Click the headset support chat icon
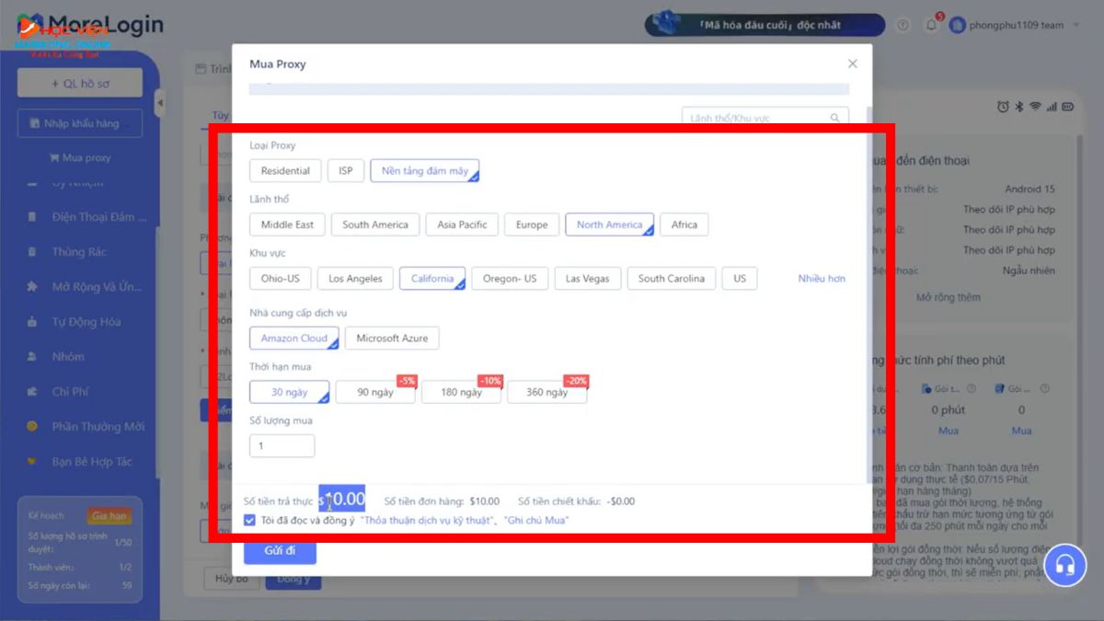 1064,563
